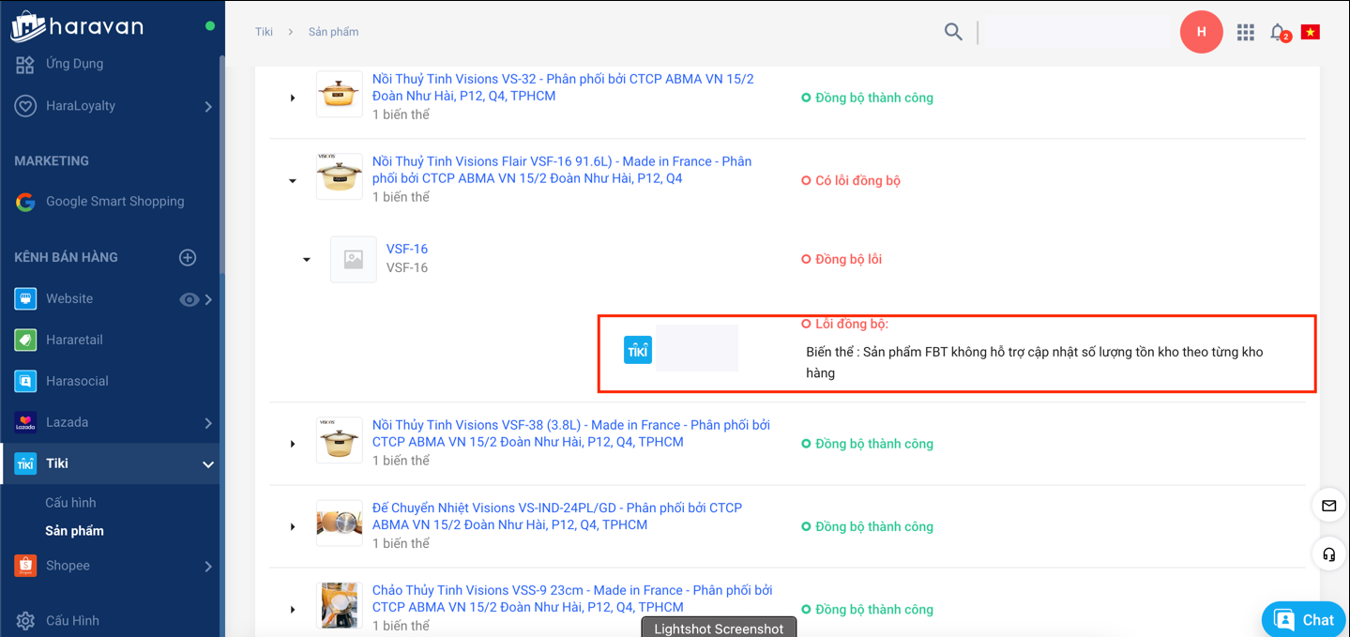Click the mail envelope icon on right edge
1350x637 pixels.
tap(1329, 506)
